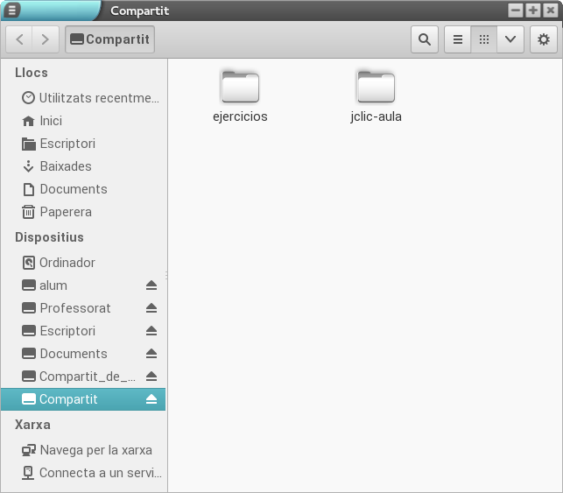Go back with the left arrow
The width and height of the screenshot is (563, 493).
tap(20, 39)
